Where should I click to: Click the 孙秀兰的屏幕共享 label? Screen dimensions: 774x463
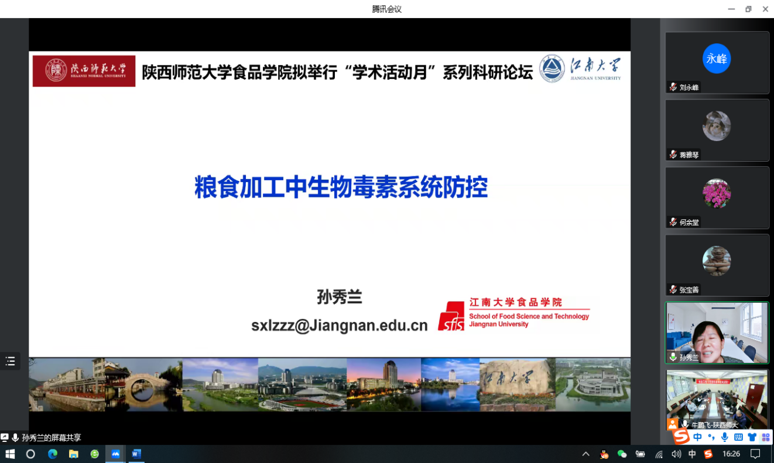[52, 438]
